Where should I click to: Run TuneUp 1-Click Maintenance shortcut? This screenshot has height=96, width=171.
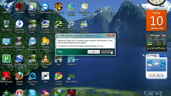coord(45,27)
